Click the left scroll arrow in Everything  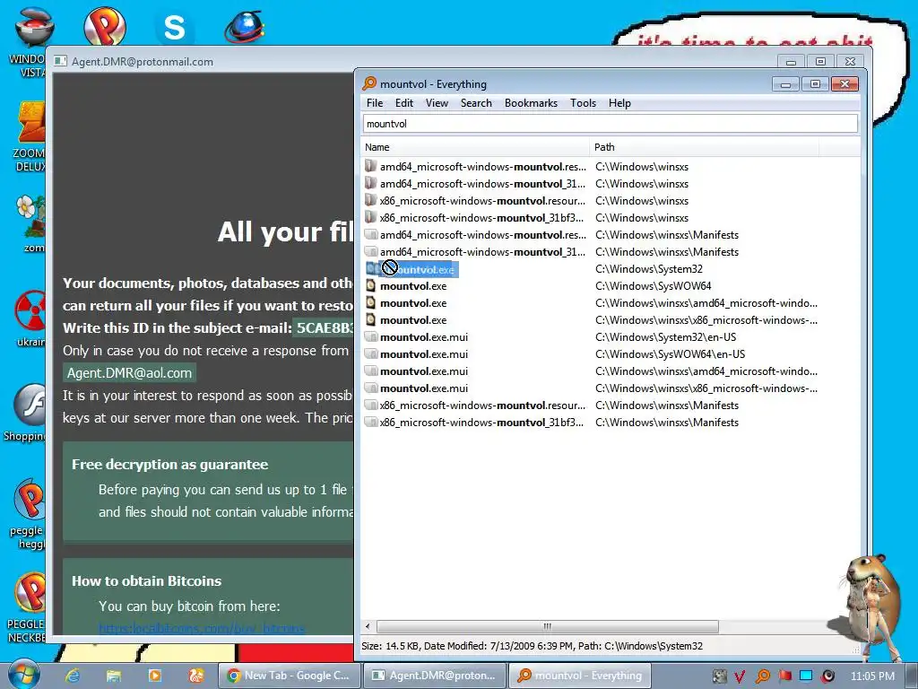point(368,626)
